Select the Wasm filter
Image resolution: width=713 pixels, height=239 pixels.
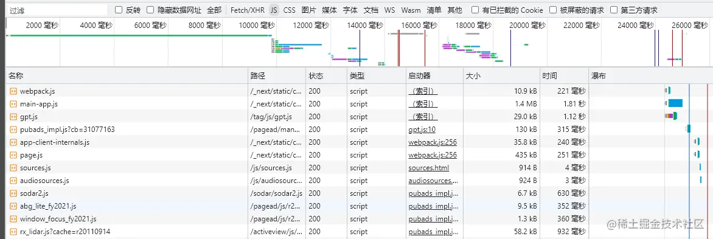tap(411, 10)
